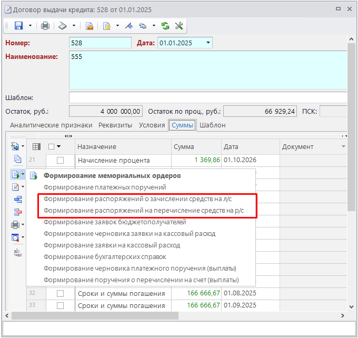Viewport: 358px width, 338px height.
Task: Expand the Документ column filter arrow
Action: point(343,146)
